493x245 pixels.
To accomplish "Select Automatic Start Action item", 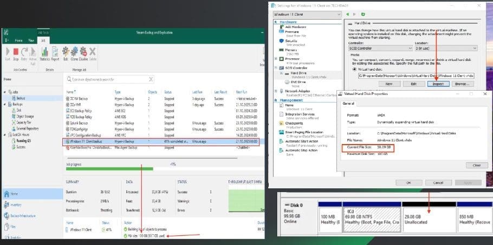I will pyautogui.click(x=301, y=141).
